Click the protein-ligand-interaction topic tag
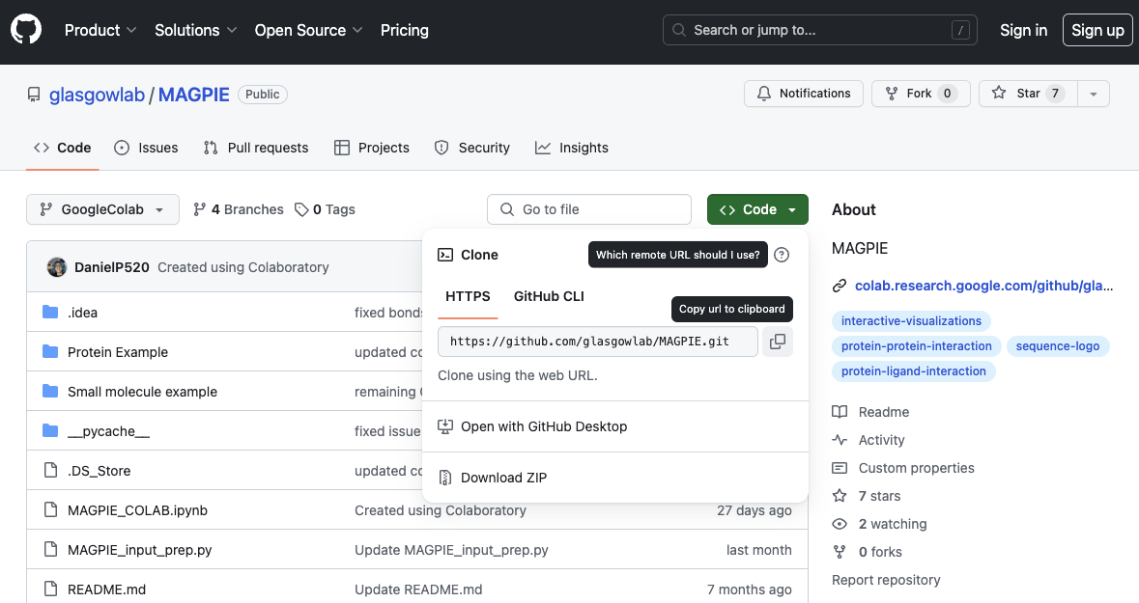This screenshot has height=603, width=1139. [x=913, y=370]
